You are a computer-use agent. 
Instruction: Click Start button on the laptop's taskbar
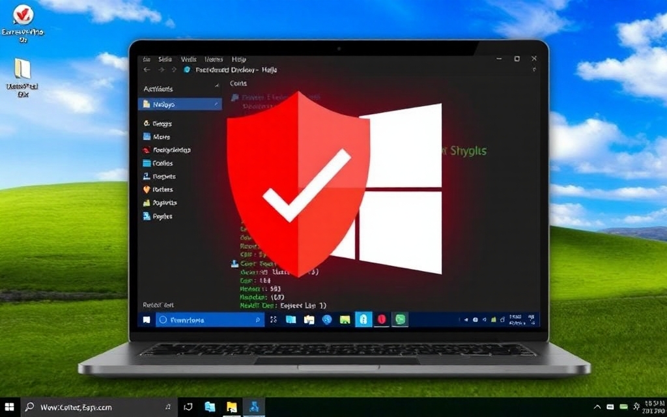point(147,319)
